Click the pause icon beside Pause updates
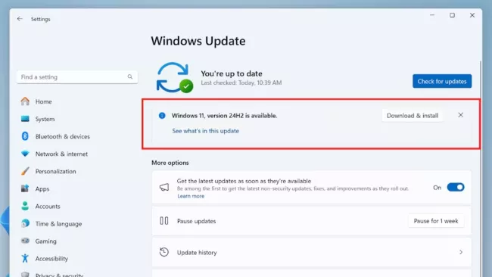The image size is (492, 277). pyautogui.click(x=164, y=221)
